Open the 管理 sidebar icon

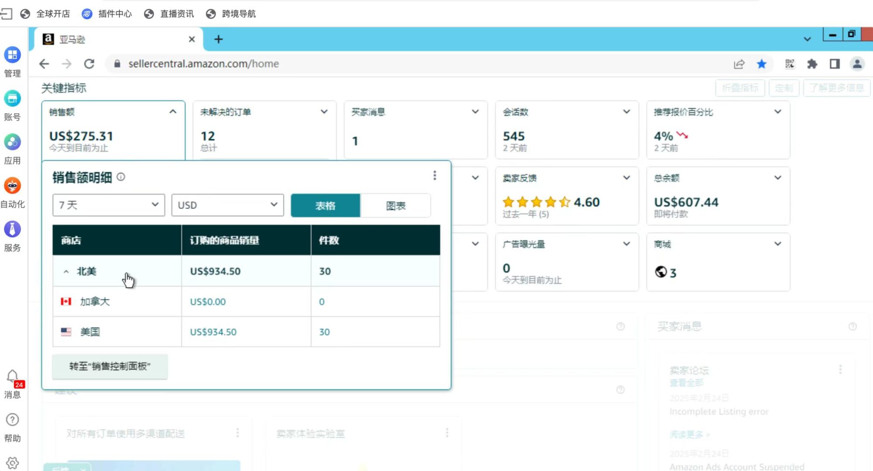[12, 55]
